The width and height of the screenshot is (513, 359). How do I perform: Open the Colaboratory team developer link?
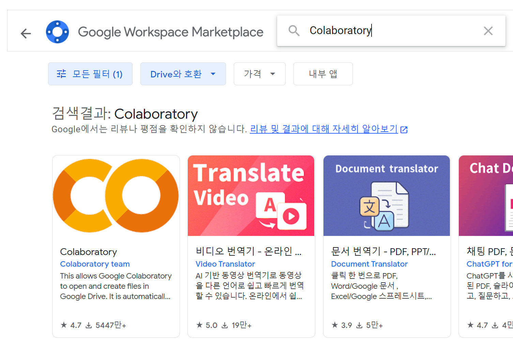(95, 264)
